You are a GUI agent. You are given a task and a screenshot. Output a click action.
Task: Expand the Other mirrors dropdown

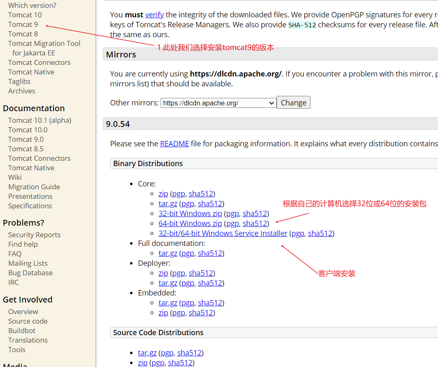click(218, 103)
